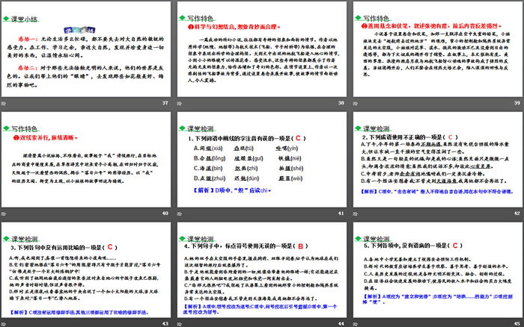Click the slide number label 37
The width and height of the screenshot is (524, 327).
pyautogui.click(x=165, y=103)
